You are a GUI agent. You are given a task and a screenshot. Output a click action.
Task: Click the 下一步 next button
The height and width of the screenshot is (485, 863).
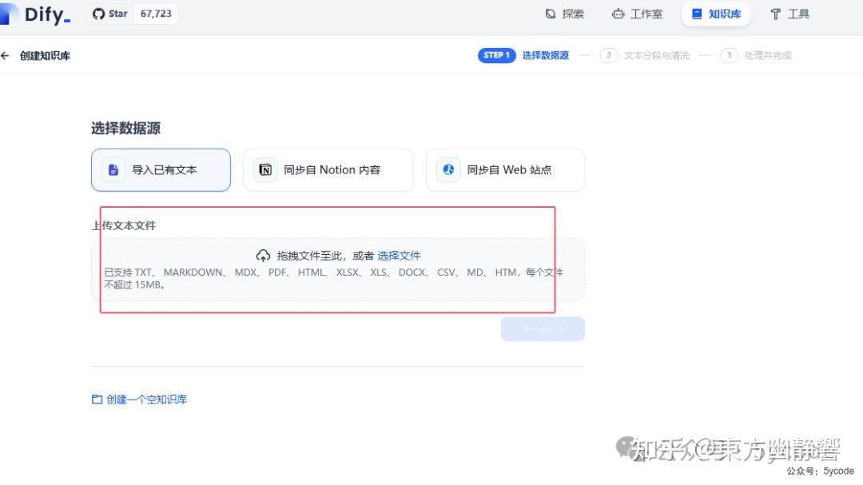543,328
